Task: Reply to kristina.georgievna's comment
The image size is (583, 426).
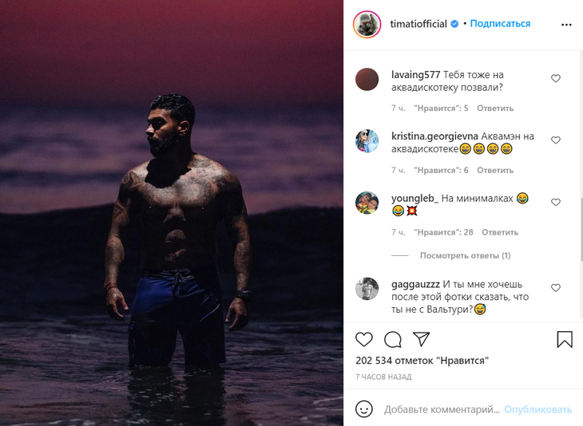Action: pyautogui.click(x=495, y=170)
